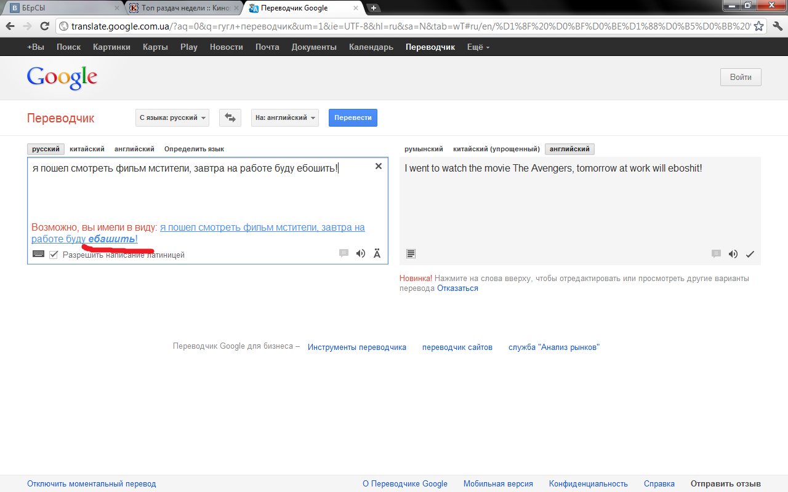Select китайский source language tab
The width and height of the screenshot is (788, 492).
[87, 149]
